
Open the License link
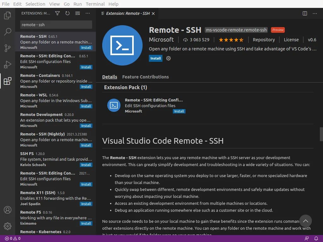pos(291,40)
